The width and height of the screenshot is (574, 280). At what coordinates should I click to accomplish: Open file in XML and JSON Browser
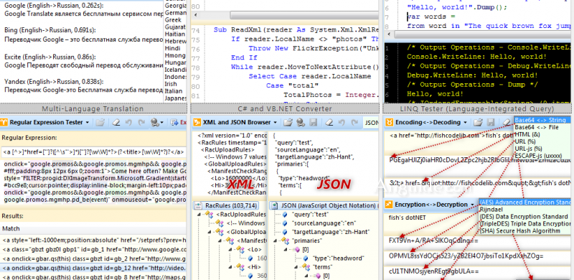288,122
